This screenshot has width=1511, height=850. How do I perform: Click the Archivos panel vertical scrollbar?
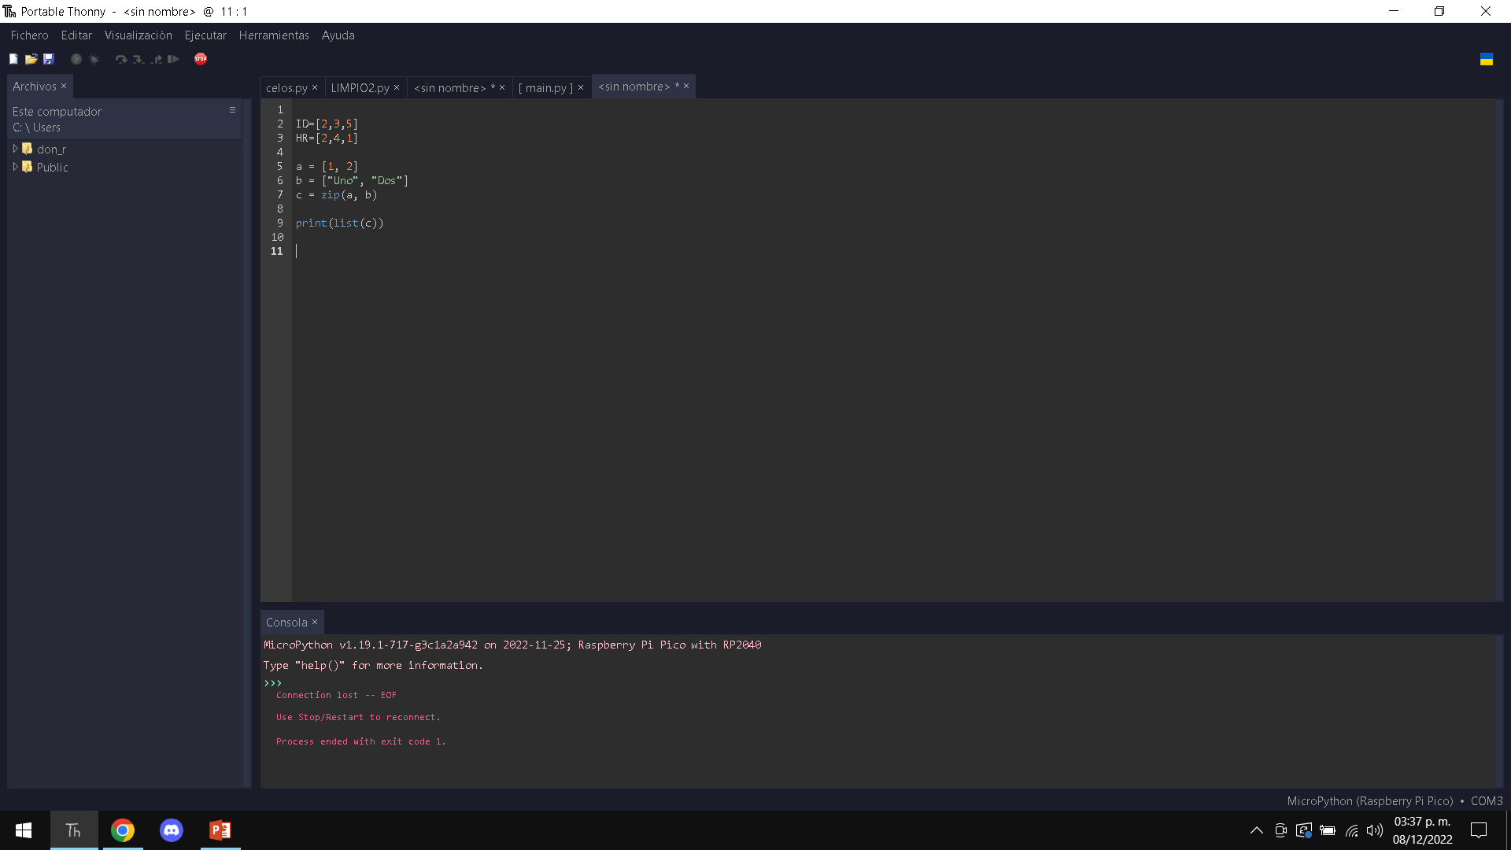(x=247, y=443)
